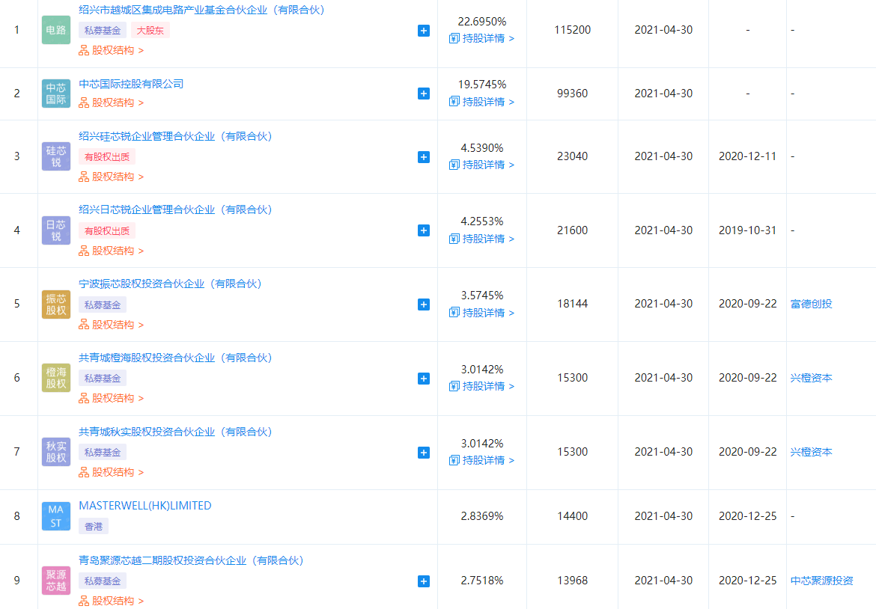This screenshot has height=609, width=876.
Task: Open 兴橙资本 link in 共青城秋实 row
Action: click(811, 452)
